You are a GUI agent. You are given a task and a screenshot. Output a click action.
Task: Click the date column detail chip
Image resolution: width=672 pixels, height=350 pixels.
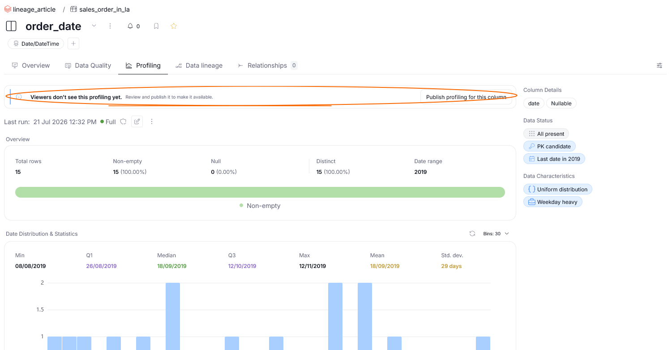(x=534, y=103)
